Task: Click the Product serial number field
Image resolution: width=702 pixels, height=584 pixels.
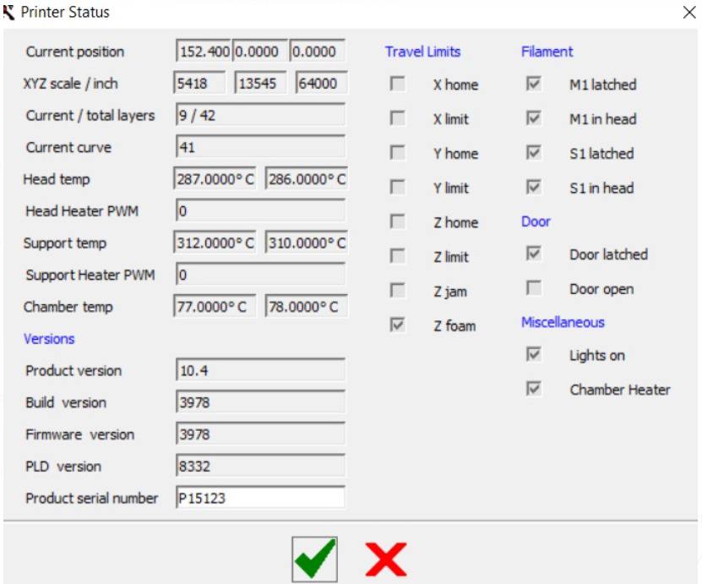Action: (x=260, y=498)
